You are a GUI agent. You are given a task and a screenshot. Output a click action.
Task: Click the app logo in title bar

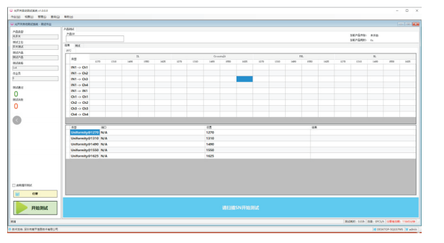[11, 11]
